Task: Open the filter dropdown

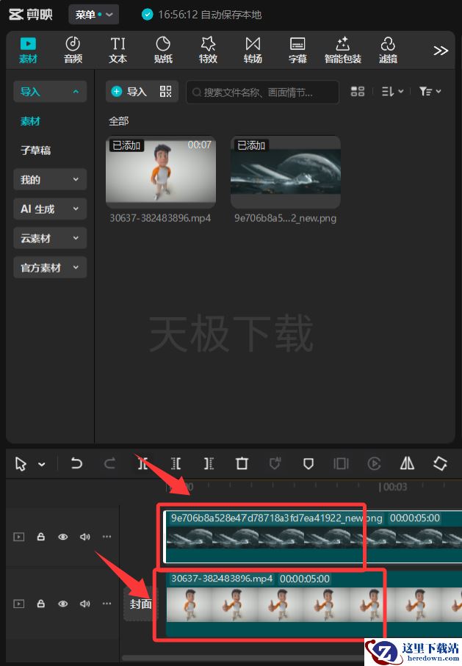Action: (x=430, y=91)
